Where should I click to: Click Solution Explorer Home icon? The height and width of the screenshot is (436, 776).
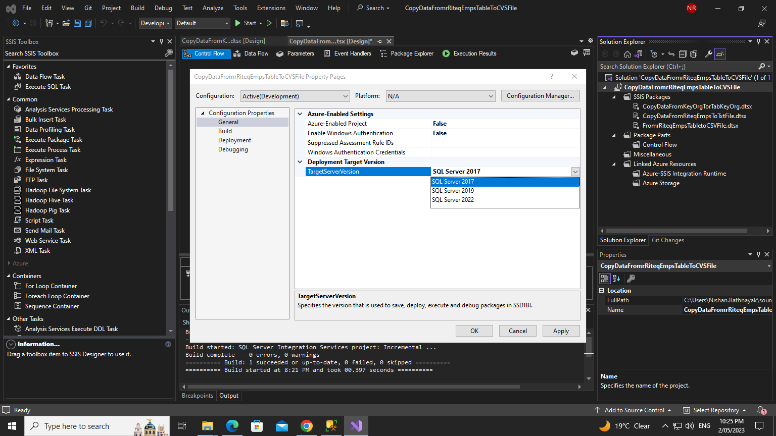(627, 54)
